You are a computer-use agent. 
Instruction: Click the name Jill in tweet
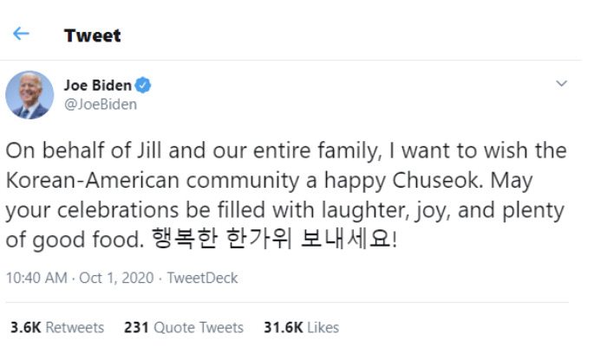(137, 151)
